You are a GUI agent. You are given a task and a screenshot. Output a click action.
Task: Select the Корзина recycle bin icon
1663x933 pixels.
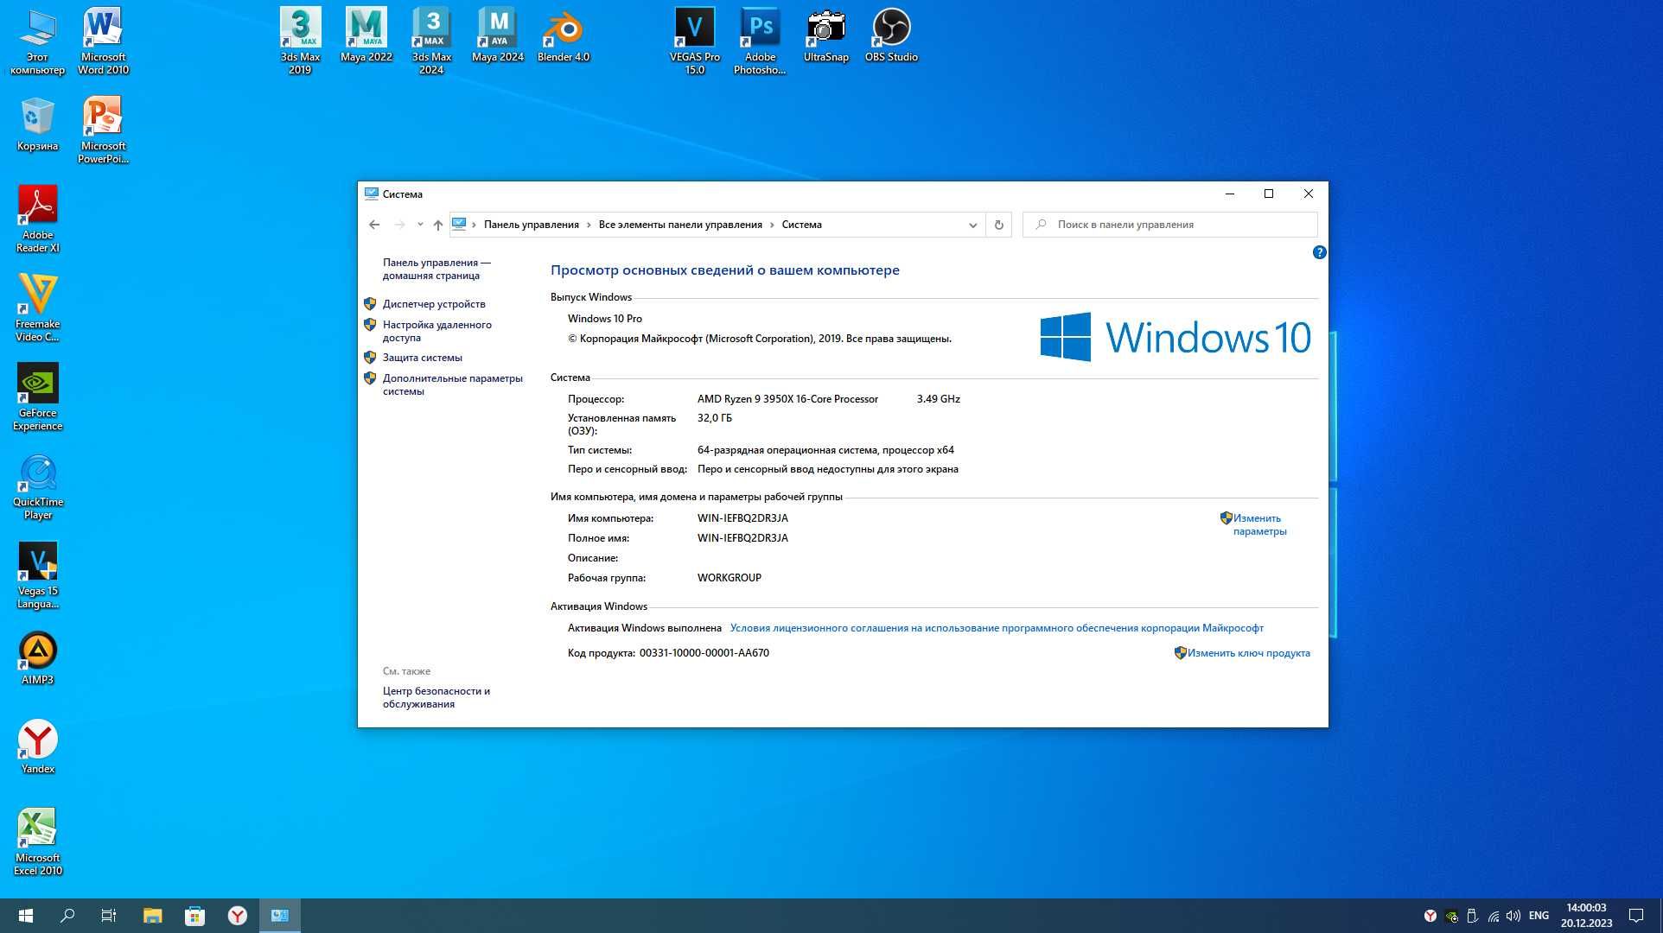click(37, 124)
